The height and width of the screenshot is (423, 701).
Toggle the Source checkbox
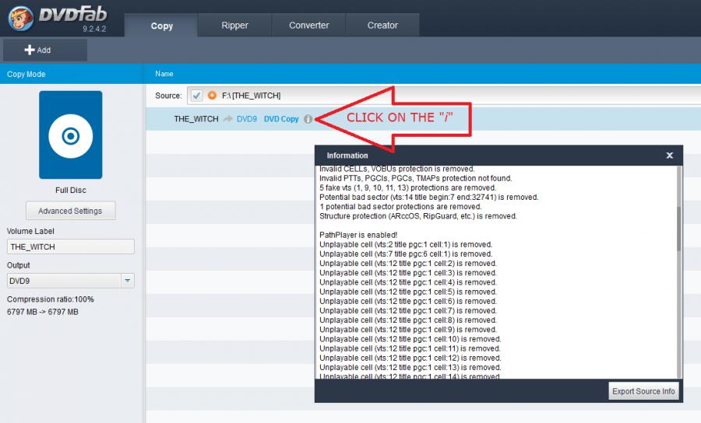point(196,96)
